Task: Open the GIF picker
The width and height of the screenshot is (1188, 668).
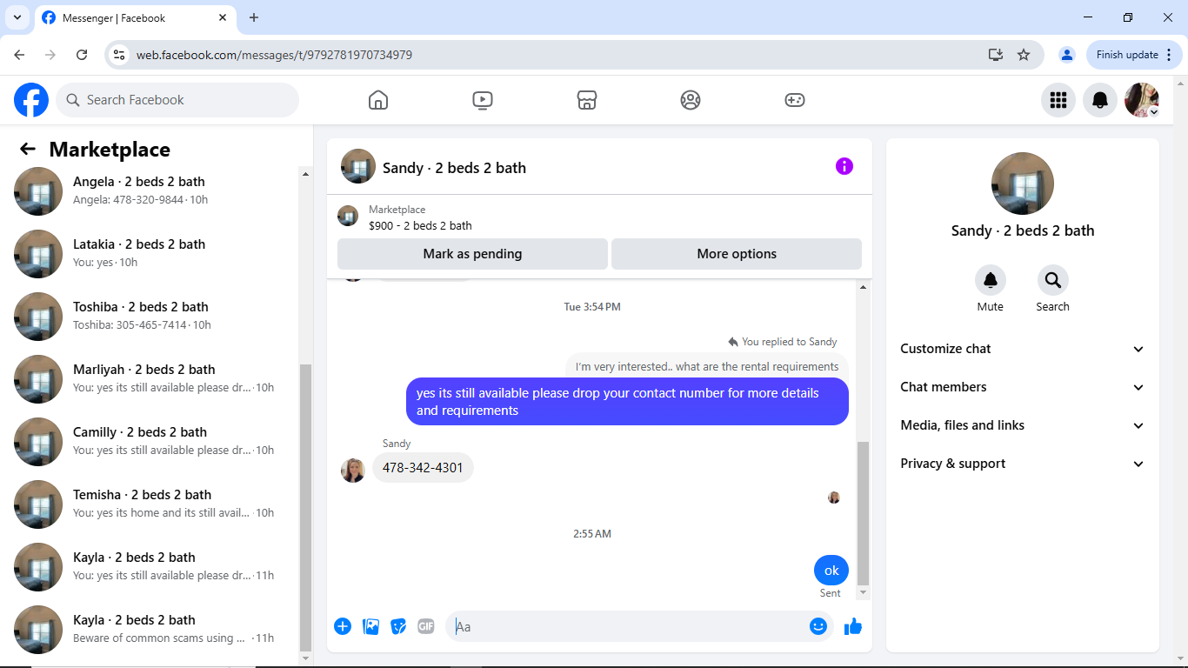Action: (425, 626)
